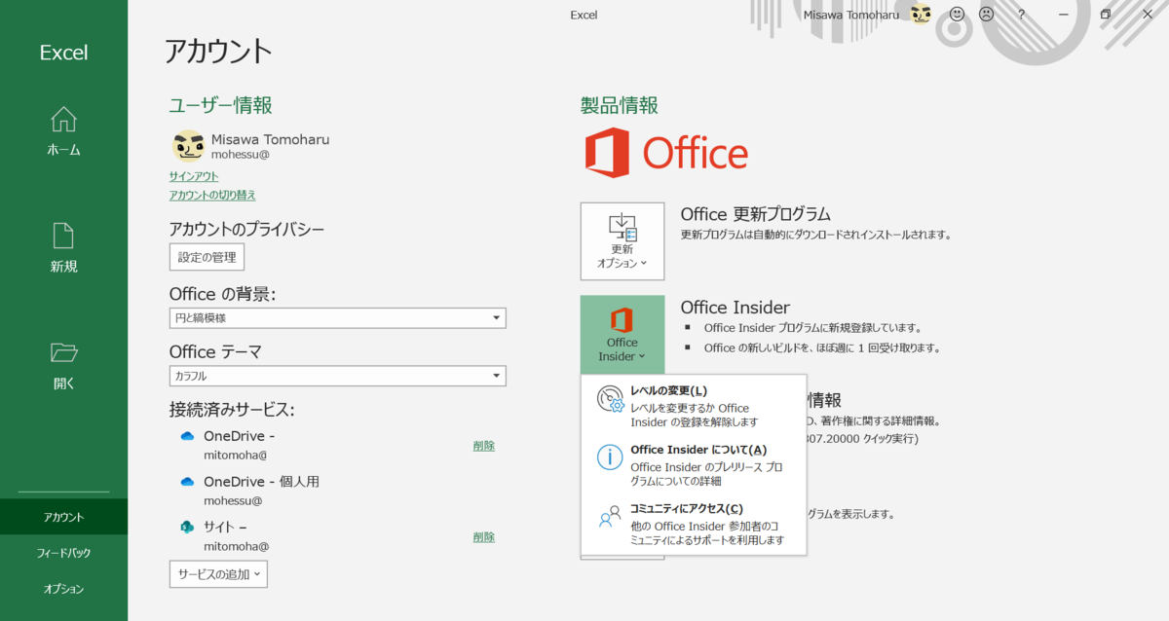This screenshot has height=621, width=1169.
Task: Open the Help question mark icon
Action: [1021, 14]
